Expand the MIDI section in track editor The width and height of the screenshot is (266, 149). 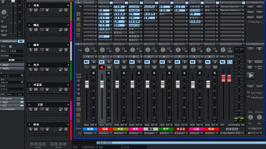(x=12, y=65)
